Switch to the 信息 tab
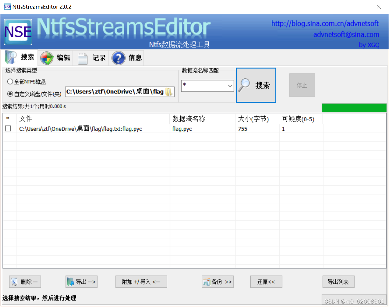 click(x=127, y=58)
